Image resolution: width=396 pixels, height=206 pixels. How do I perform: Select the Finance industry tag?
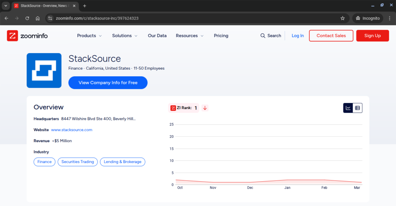pyautogui.click(x=44, y=162)
